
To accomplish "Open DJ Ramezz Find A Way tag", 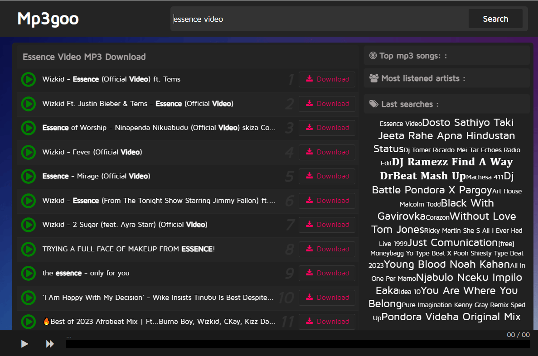I will pyautogui.click(x=446, y=169).
